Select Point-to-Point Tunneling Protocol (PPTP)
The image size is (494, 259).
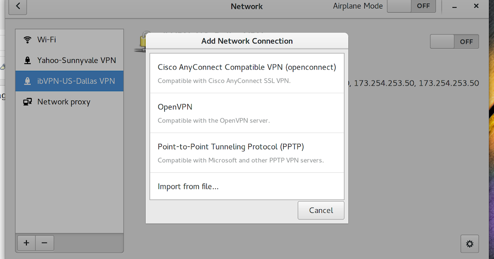coord(247,153)
